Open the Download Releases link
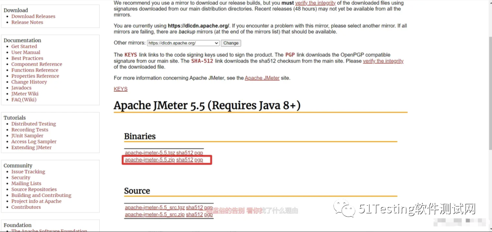 point(33,16)
